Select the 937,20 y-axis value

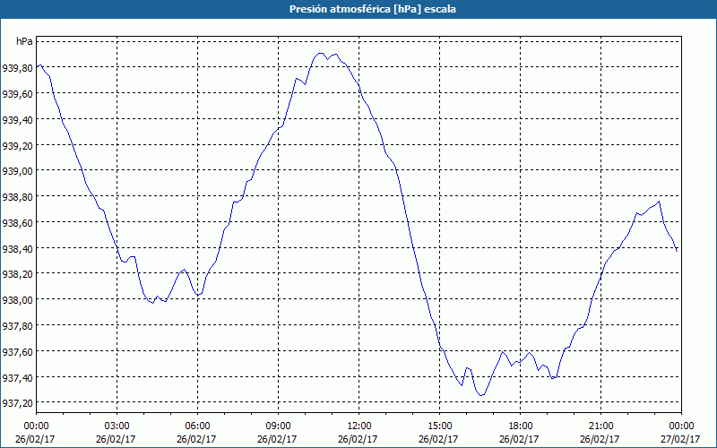(x=17, y=402)
